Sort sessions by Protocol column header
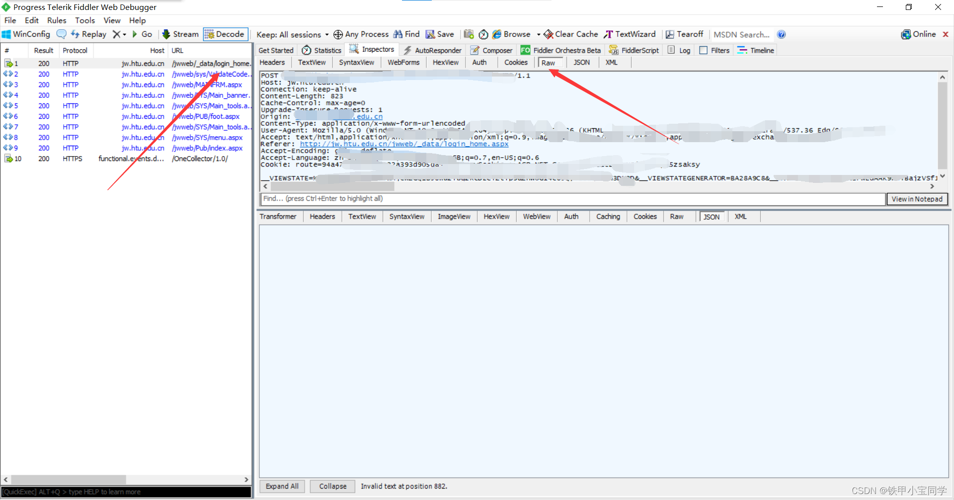Screen dimensions: 954x500 point(75,51)
